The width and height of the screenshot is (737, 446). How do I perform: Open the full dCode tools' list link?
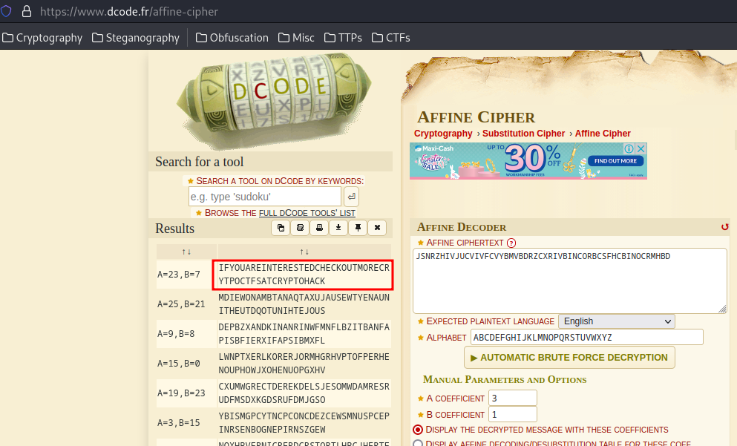point(307,213)
